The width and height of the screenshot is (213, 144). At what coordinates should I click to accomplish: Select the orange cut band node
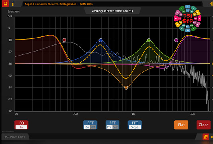(126, 88)
